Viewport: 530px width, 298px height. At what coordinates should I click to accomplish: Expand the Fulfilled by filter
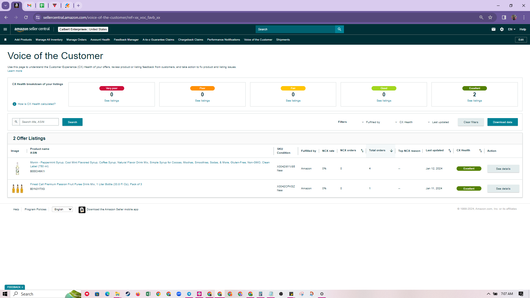(371, 122)
